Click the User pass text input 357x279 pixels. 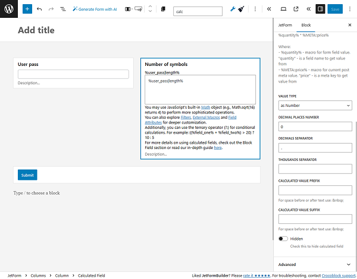click(73, 74)
